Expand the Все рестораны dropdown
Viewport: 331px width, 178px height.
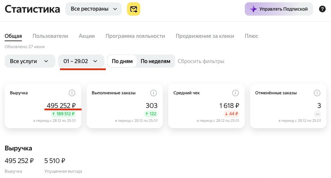pos(94,9)
